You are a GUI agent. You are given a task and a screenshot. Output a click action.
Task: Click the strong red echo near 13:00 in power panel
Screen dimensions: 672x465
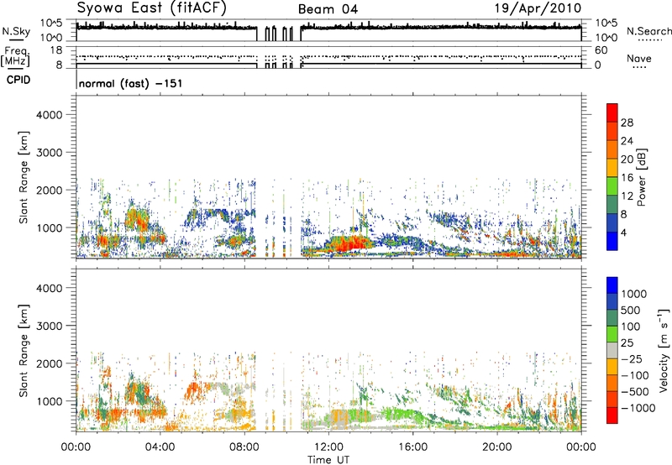point(351,244)
